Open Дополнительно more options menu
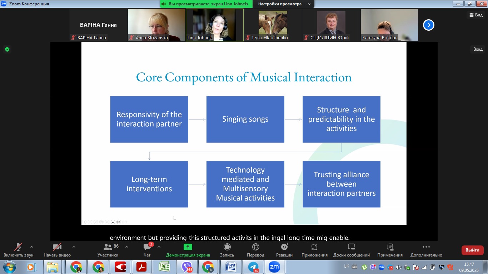This screenshot has height=274, width=488. (426, 247)
